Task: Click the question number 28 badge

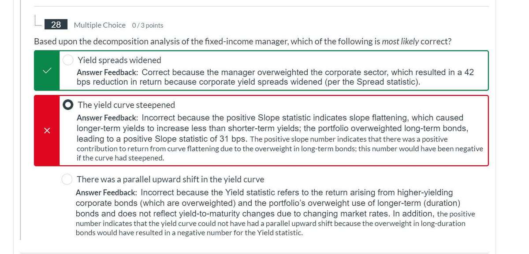Action: (56, 25)
